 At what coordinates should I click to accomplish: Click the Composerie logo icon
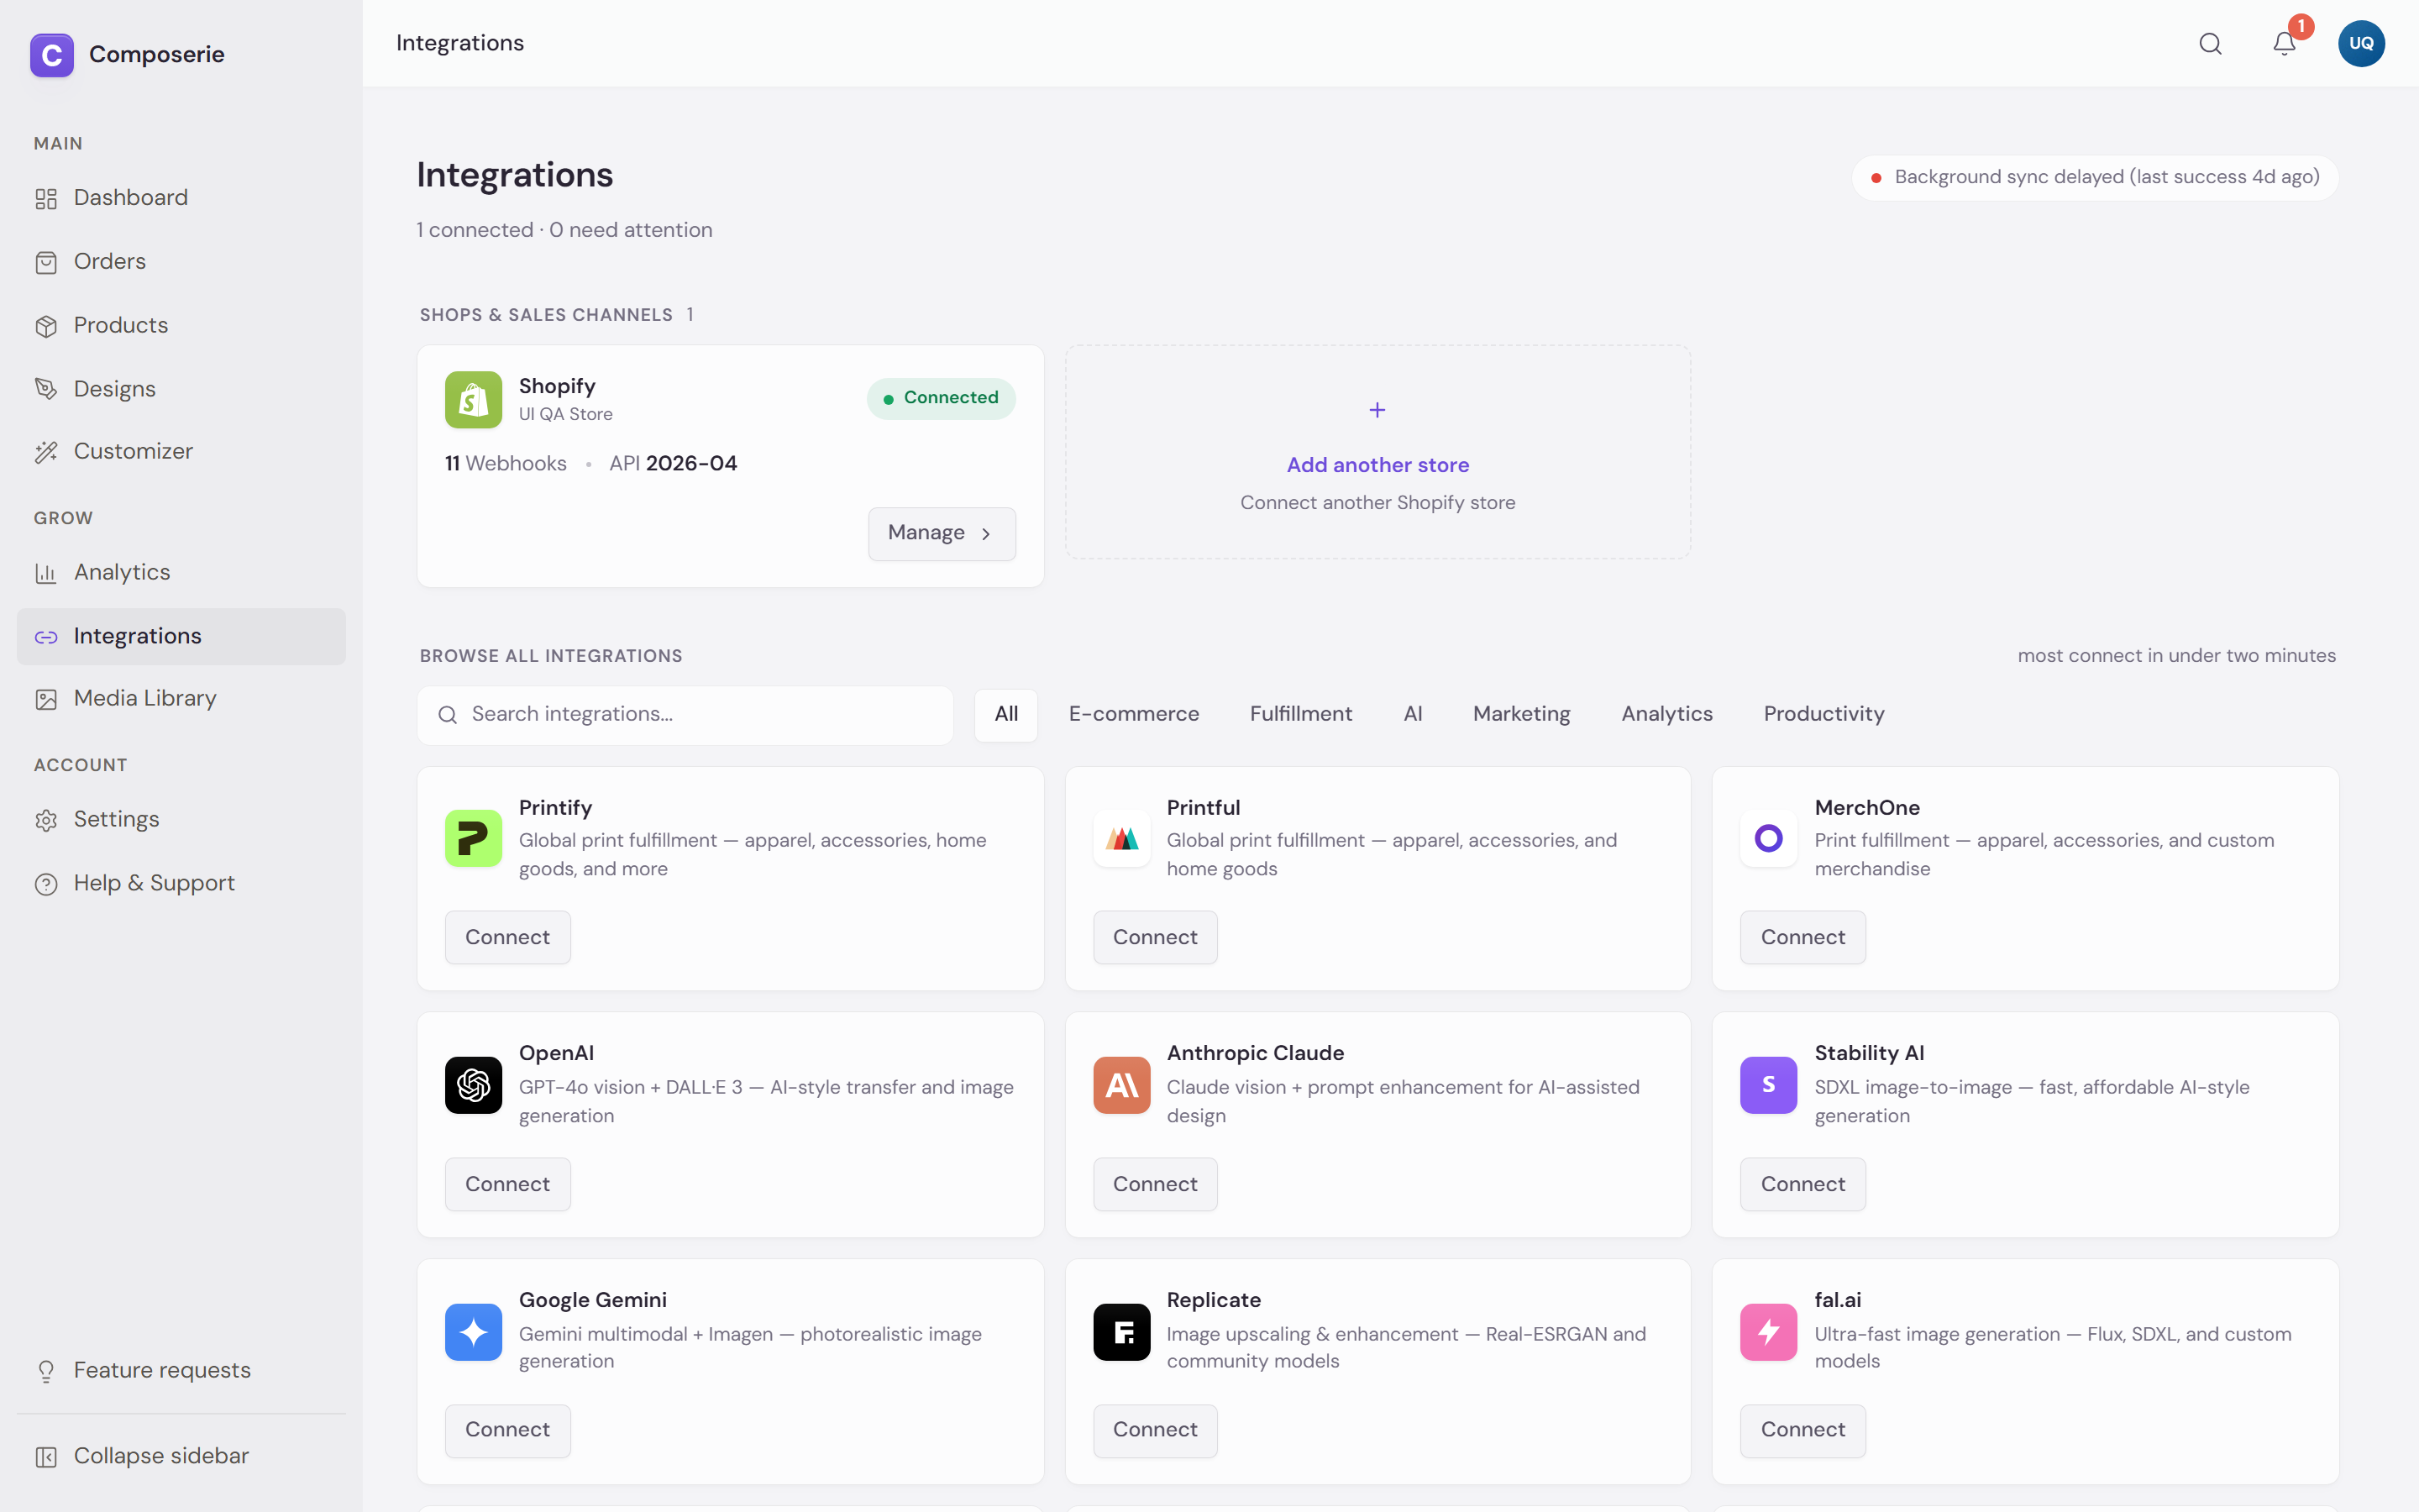[x=52, y=54]
